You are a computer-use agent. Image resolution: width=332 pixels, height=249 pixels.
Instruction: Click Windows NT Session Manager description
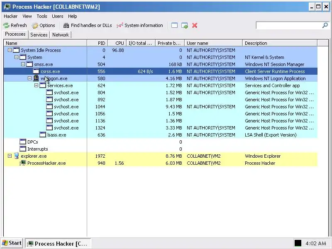(x=274, y=64)
